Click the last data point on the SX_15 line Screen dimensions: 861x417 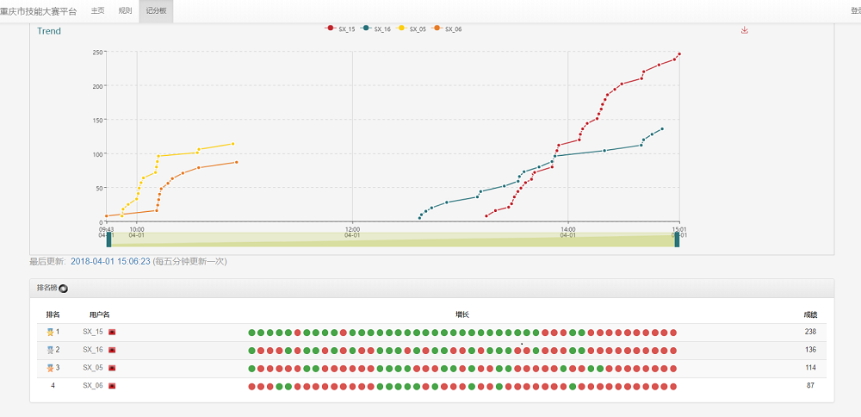pyautogui.click(x=679, y=54)
